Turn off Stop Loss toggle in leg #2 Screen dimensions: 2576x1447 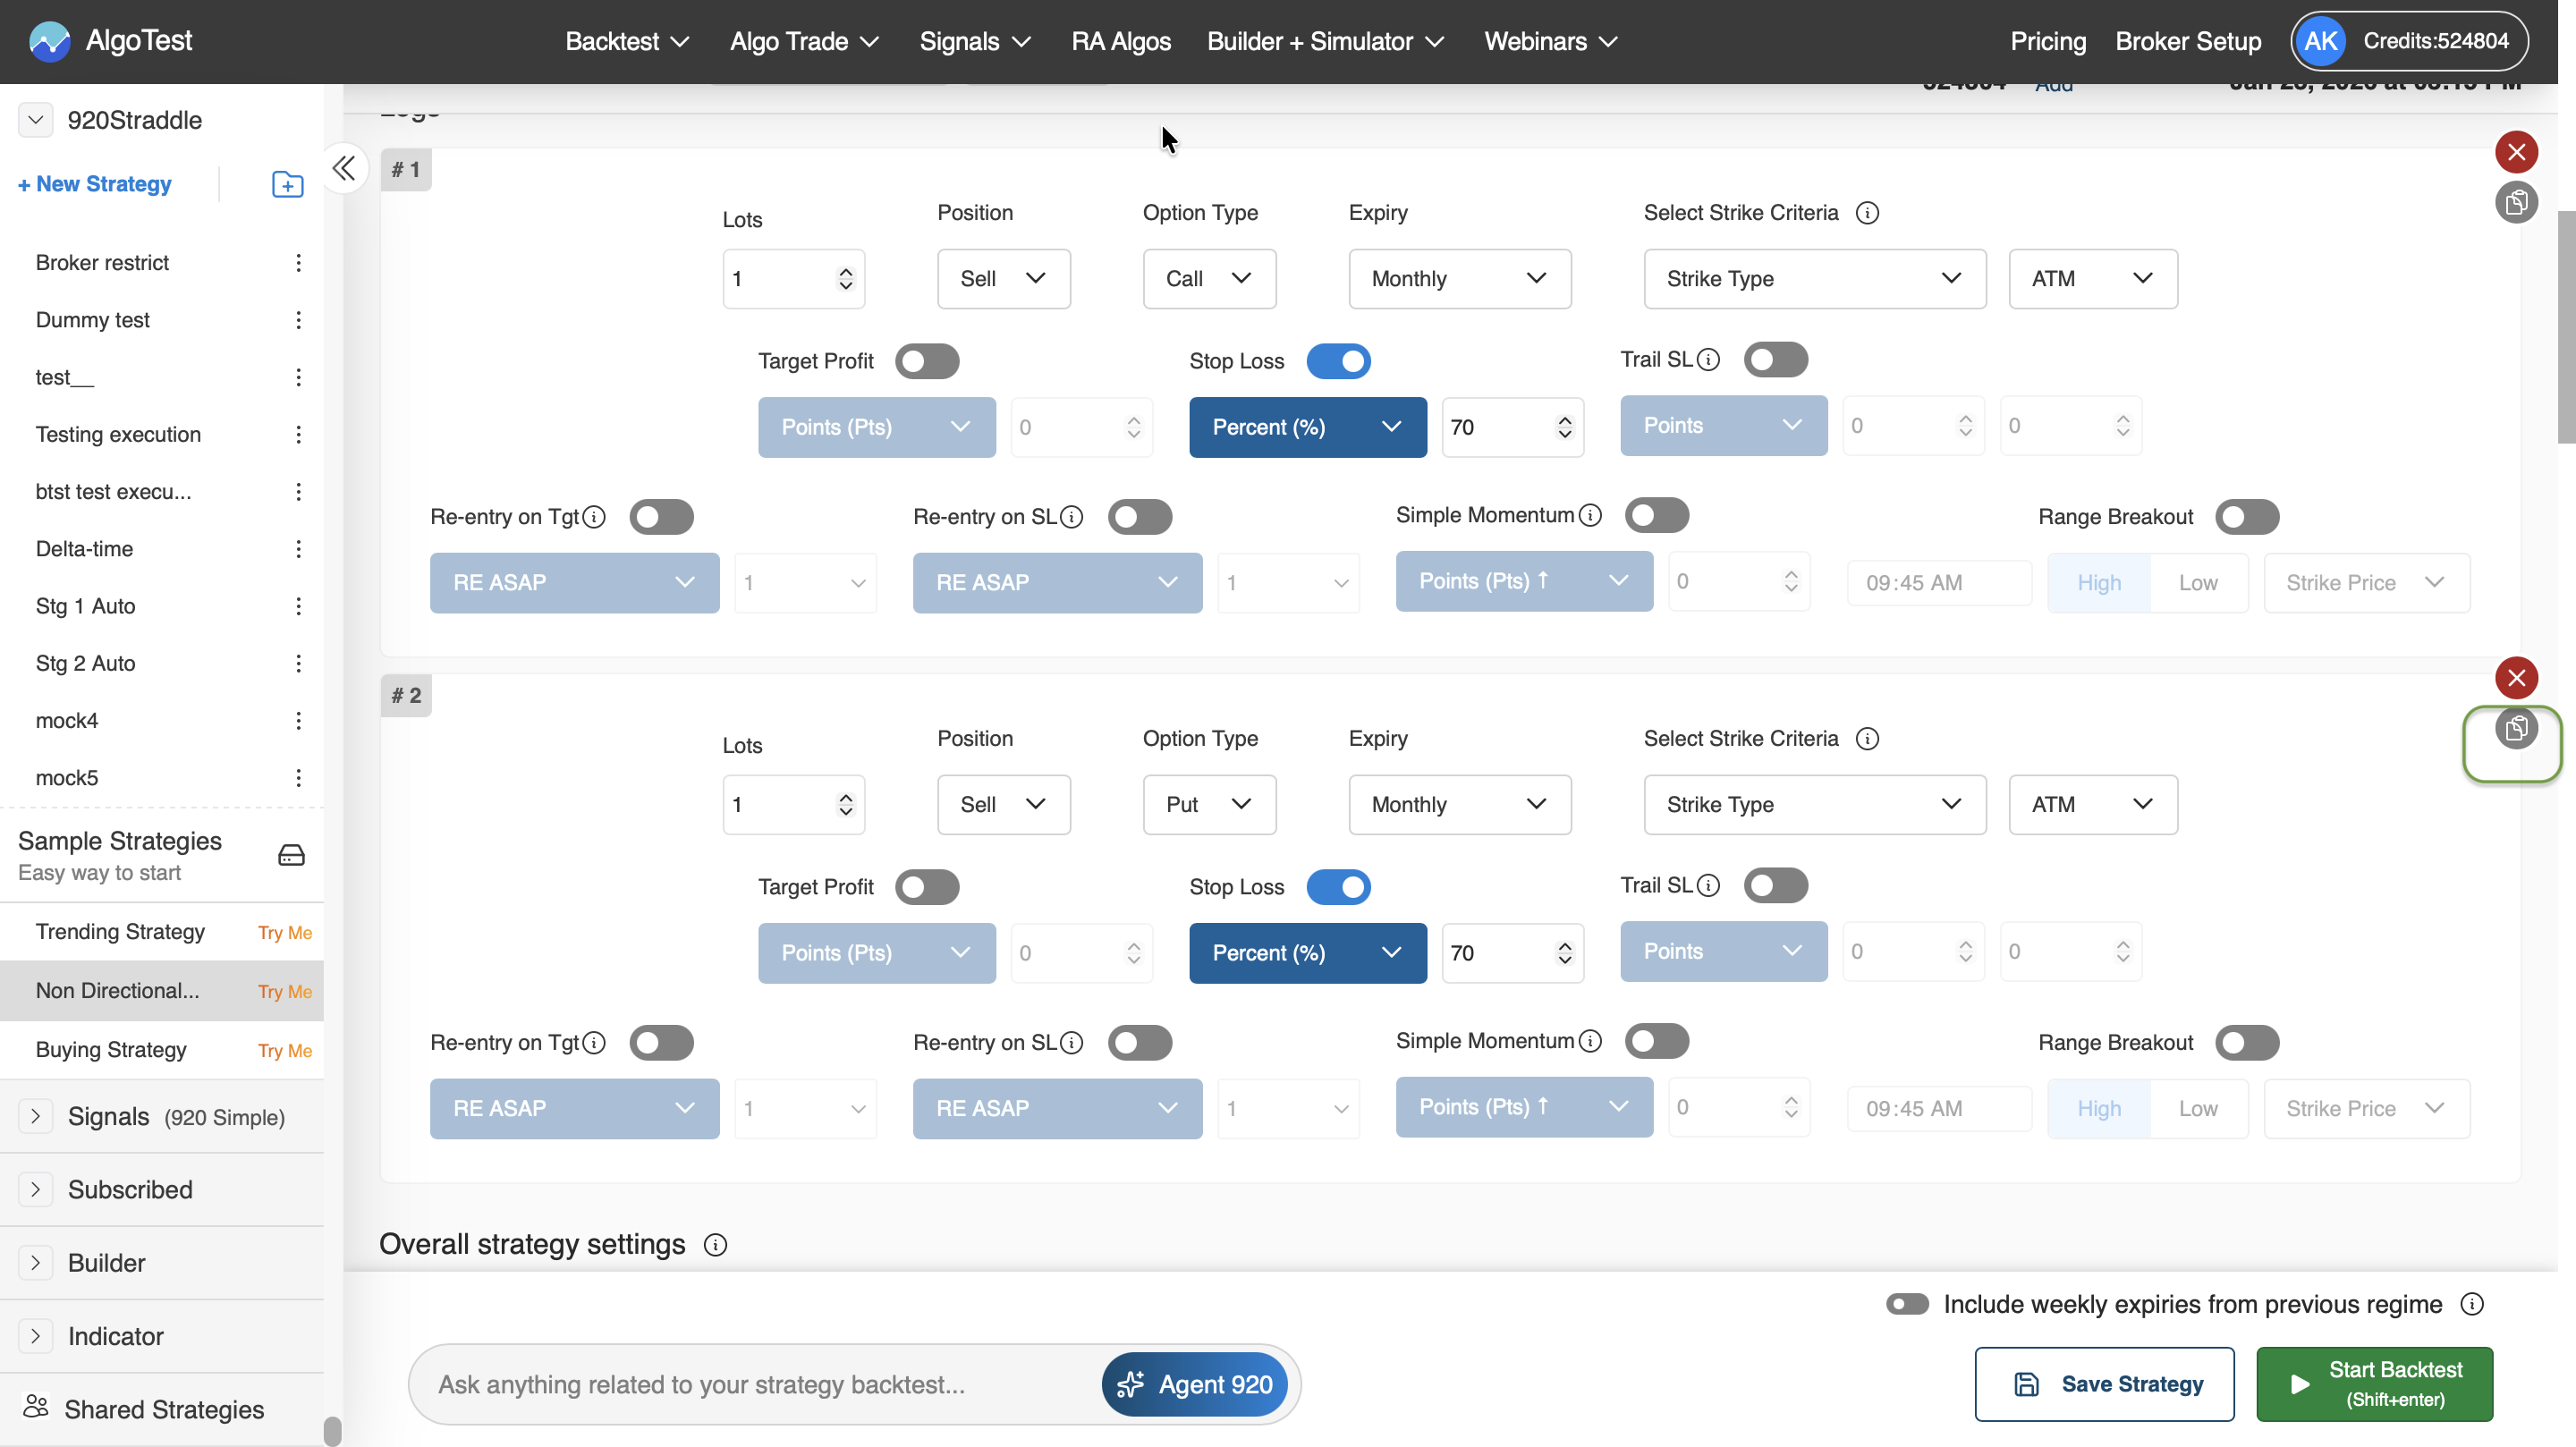(x=1338, y=887)
